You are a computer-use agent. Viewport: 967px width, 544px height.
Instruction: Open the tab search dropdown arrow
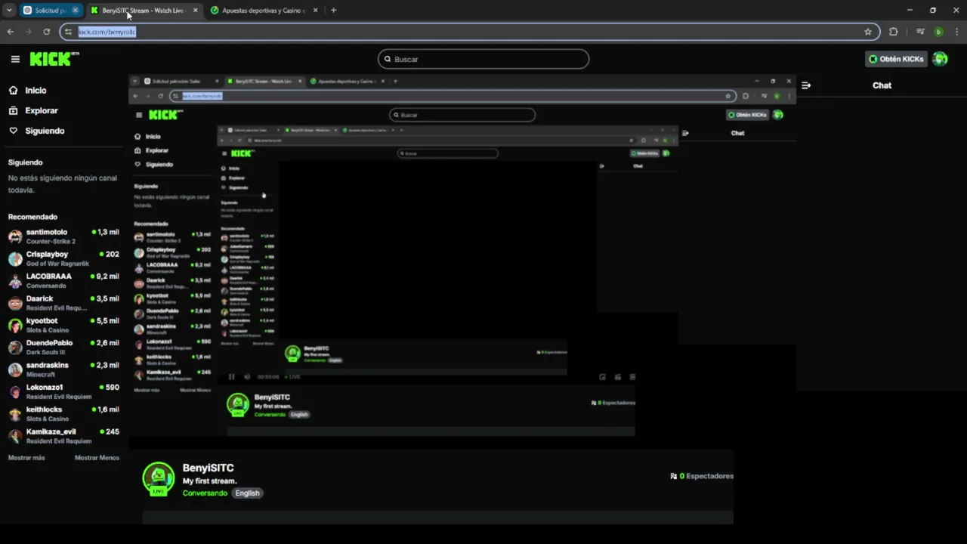pos(9,11)
